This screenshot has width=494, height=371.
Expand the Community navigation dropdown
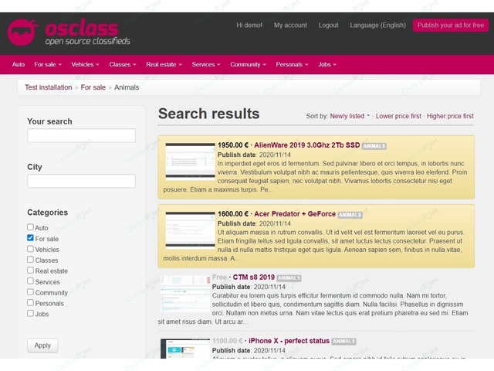pyautogui.click(x=248, y=65)
